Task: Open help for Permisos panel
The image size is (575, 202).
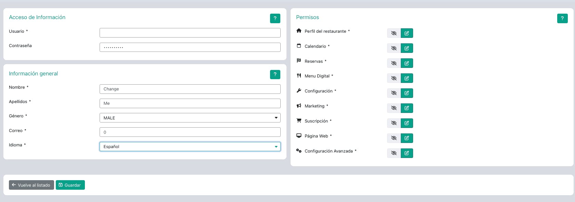Action: point(562,18)
